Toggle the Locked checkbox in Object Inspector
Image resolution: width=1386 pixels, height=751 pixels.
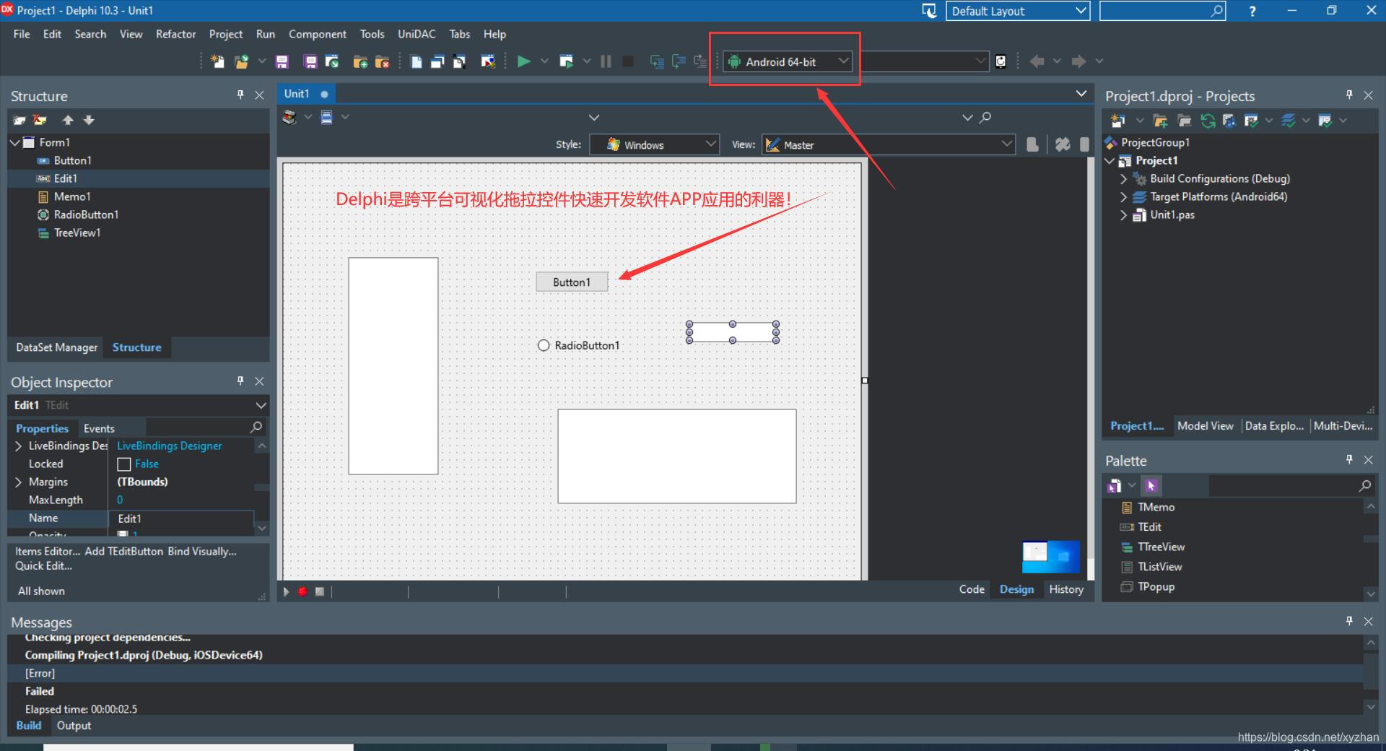coord(123,464)
